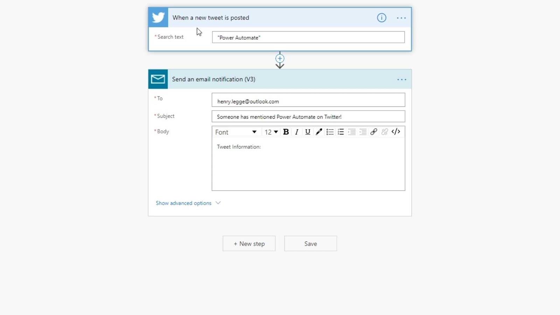Click the chevron next to Show advanced options
This screenshot has height=315, width=560.
pos(218,203)
